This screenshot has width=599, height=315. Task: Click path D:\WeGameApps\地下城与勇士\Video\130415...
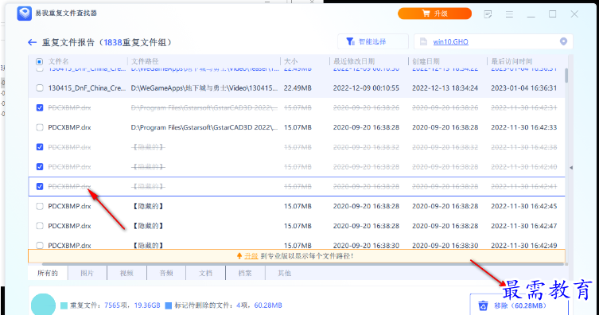204,88
